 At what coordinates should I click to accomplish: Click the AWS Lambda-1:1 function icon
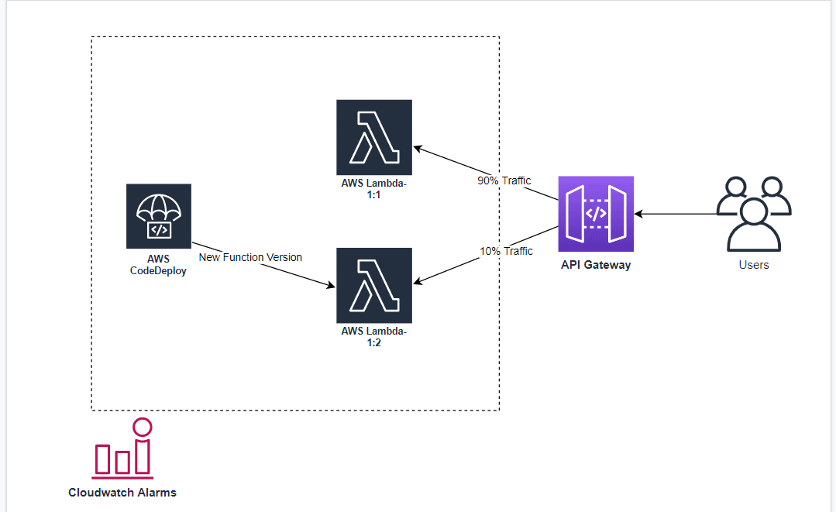(x=373, y=137)
